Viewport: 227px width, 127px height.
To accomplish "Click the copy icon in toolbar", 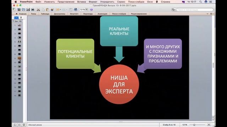I will click(43, 10).
